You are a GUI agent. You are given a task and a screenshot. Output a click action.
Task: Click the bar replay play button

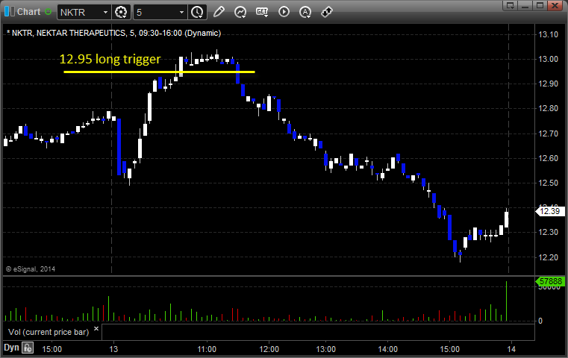coord(284,12)
